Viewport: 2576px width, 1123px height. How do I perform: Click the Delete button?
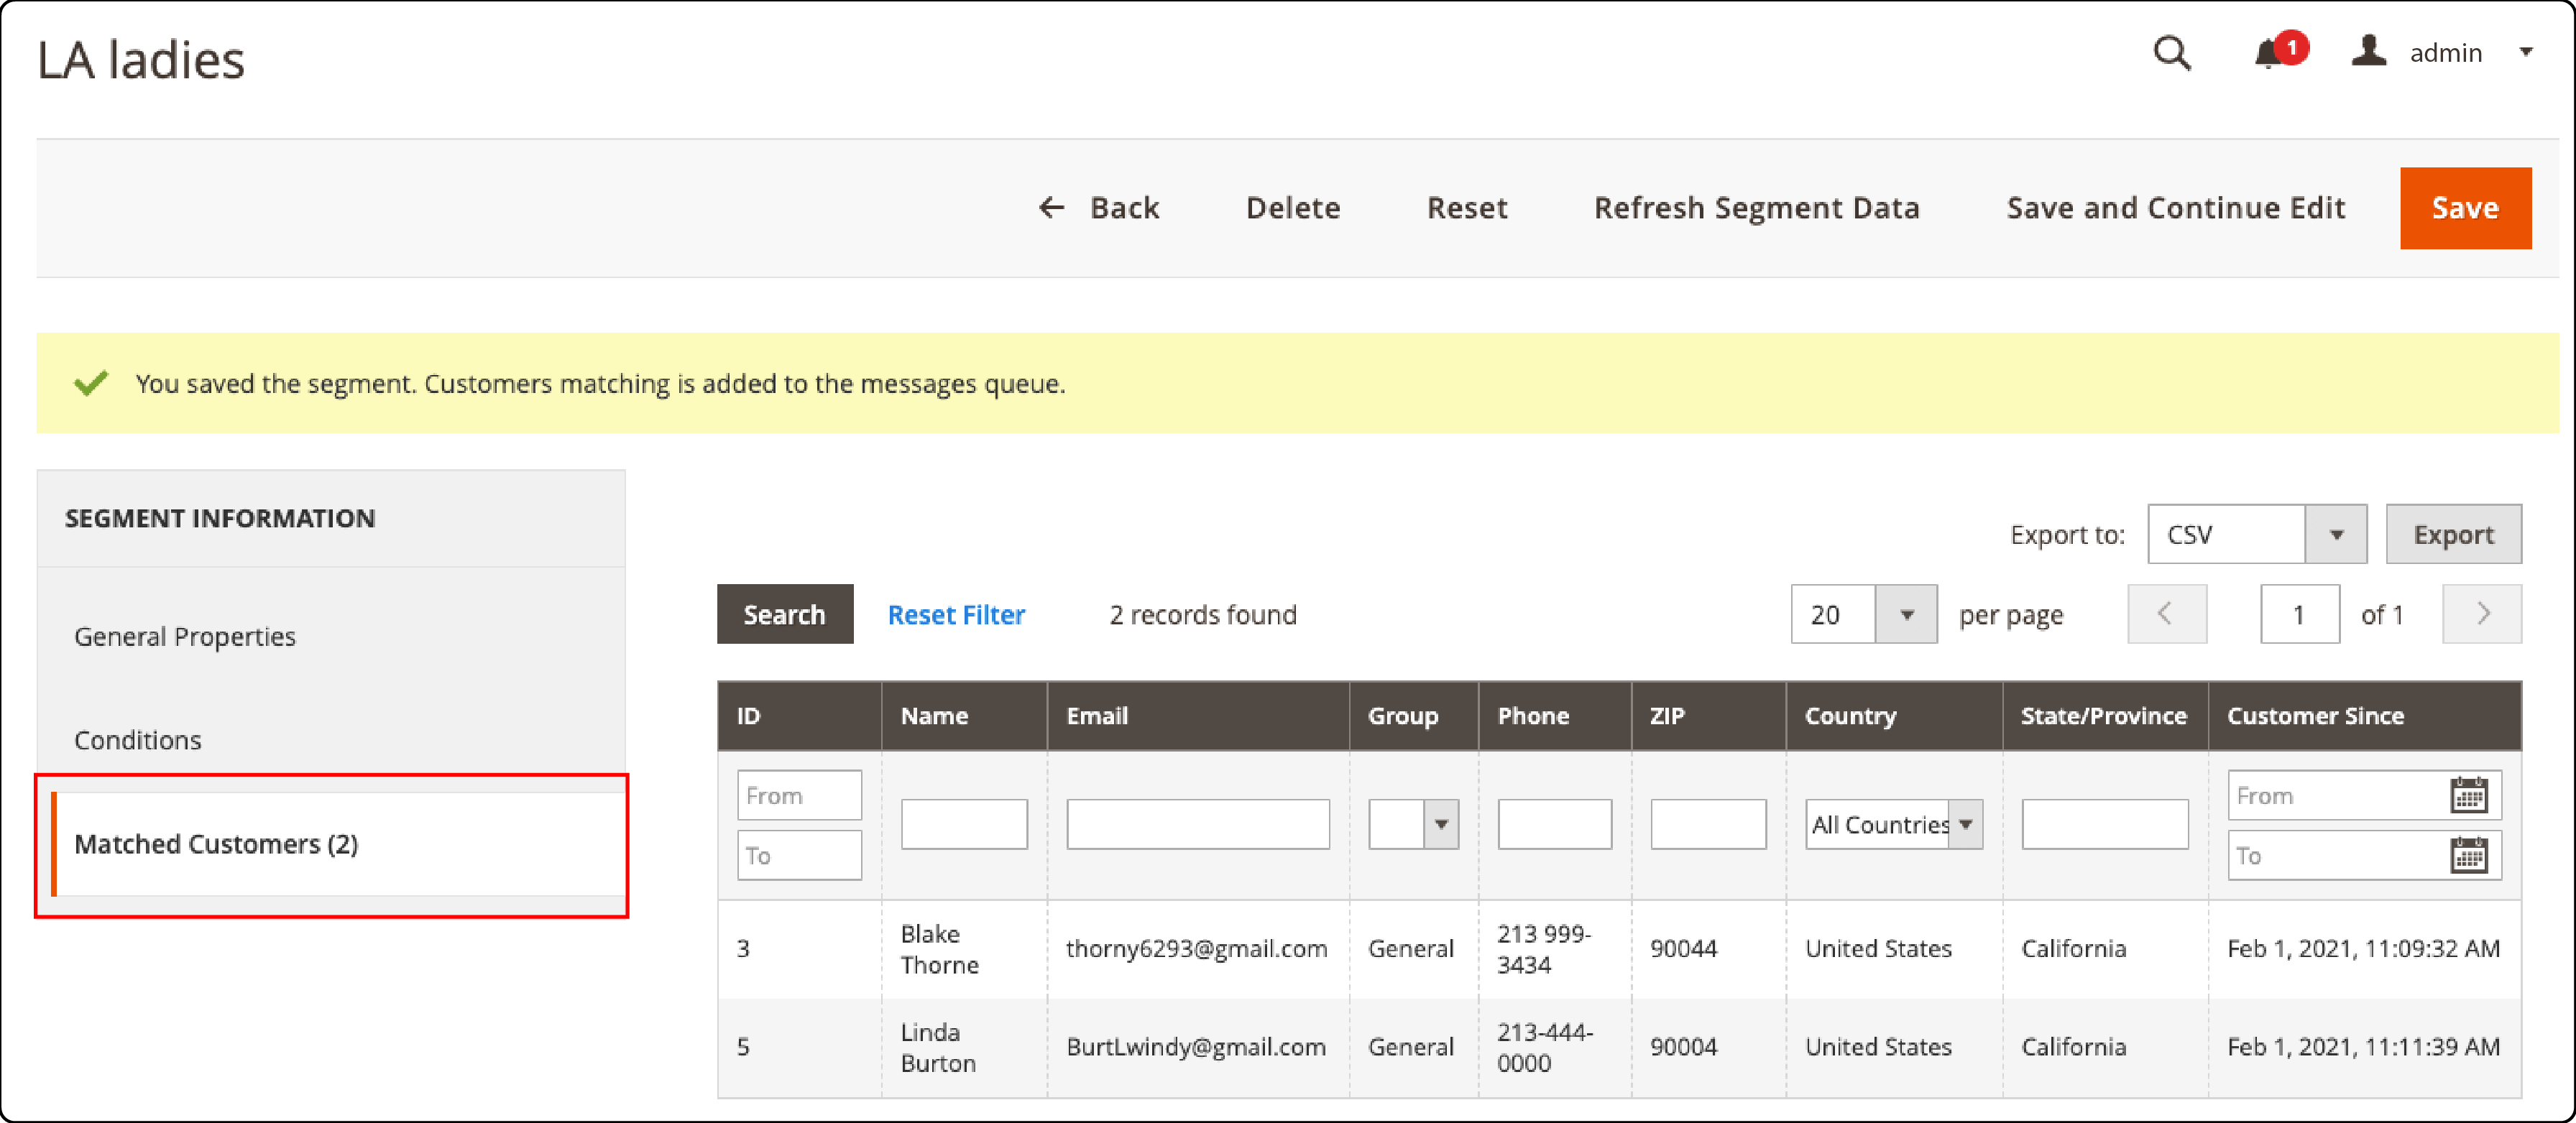click(1292, 208)
